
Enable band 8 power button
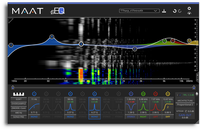119,94
